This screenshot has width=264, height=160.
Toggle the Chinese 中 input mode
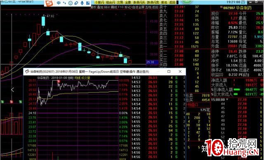59,3
